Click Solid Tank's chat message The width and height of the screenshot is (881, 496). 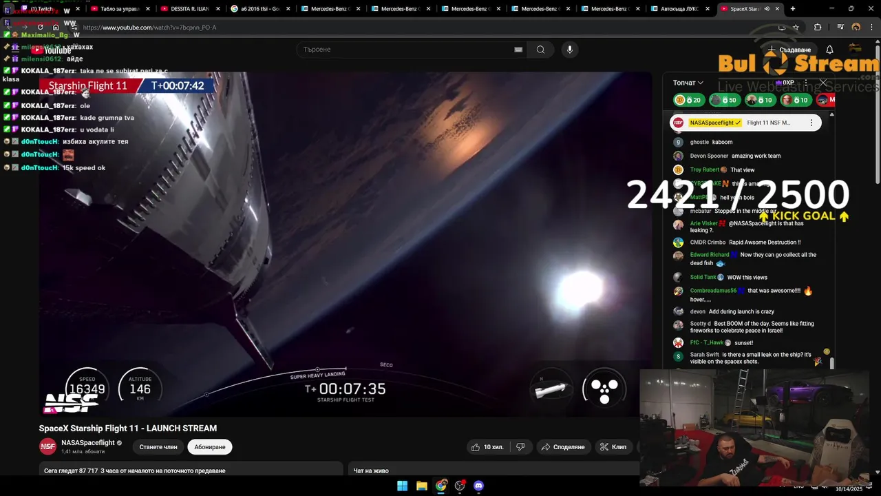(x=747, y=277)
